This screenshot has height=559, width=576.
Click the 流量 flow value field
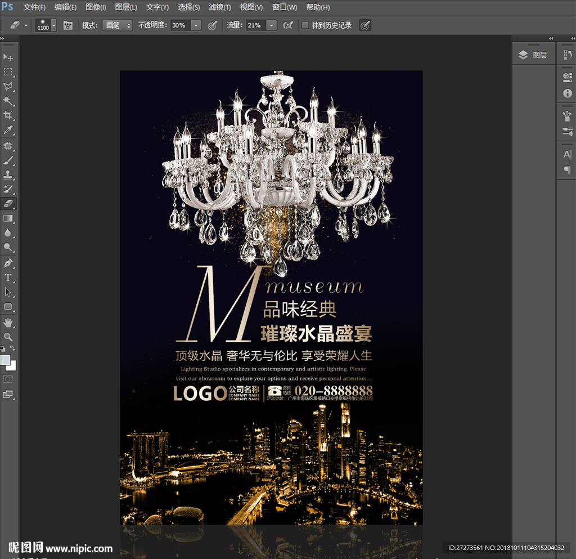255,25
